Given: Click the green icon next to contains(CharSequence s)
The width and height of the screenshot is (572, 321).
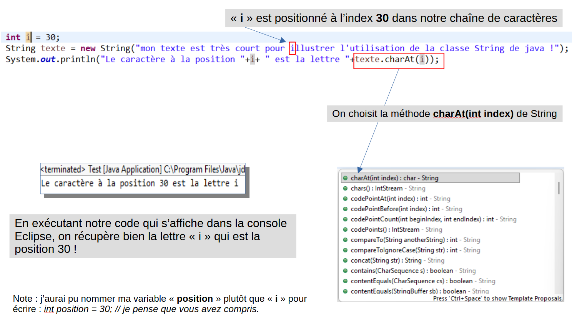Looking at the screenshot, I should pos(345,271).
